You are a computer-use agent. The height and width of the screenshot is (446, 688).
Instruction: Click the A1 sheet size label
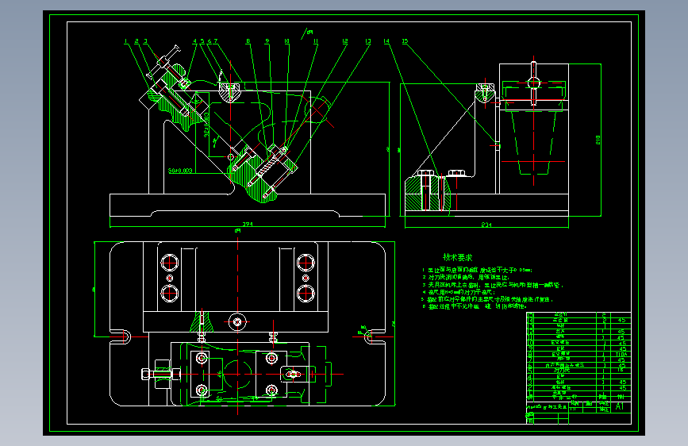coord(620,406)
